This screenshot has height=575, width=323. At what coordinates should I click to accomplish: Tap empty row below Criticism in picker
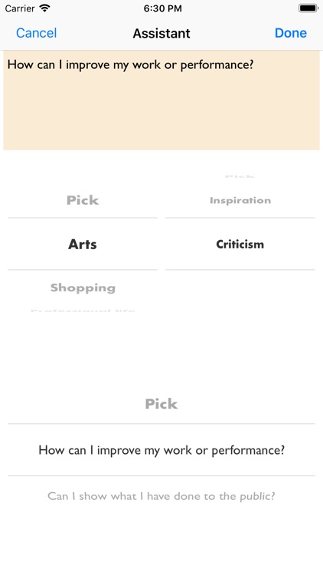(x=240, y=287)
